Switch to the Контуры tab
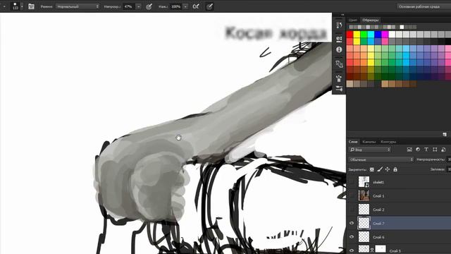This screenshot has width=451, height=254. (388, 142)
